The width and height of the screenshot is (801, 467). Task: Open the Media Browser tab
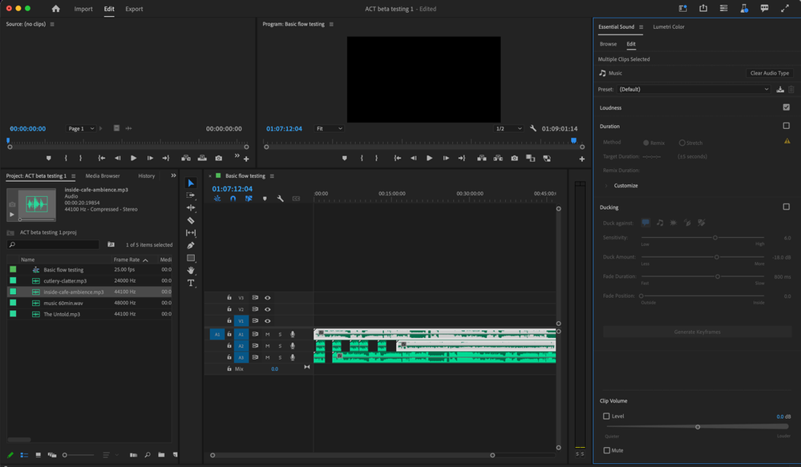point(103,176)
